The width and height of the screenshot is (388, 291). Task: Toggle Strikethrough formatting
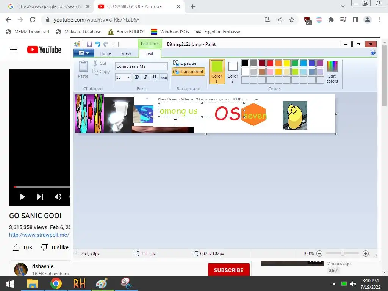tap(164, 77)
